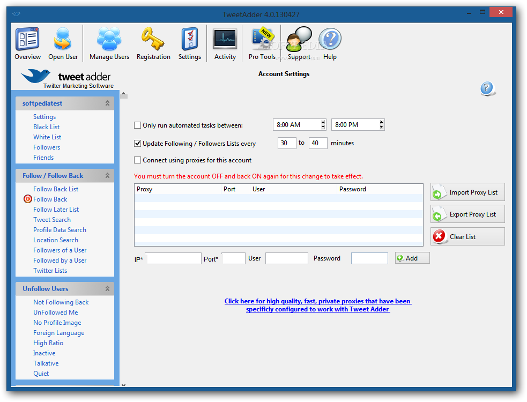The width and height of the screenshot is (527, 402).
Task: Open Twitter Lists
Action: point(50,270)
